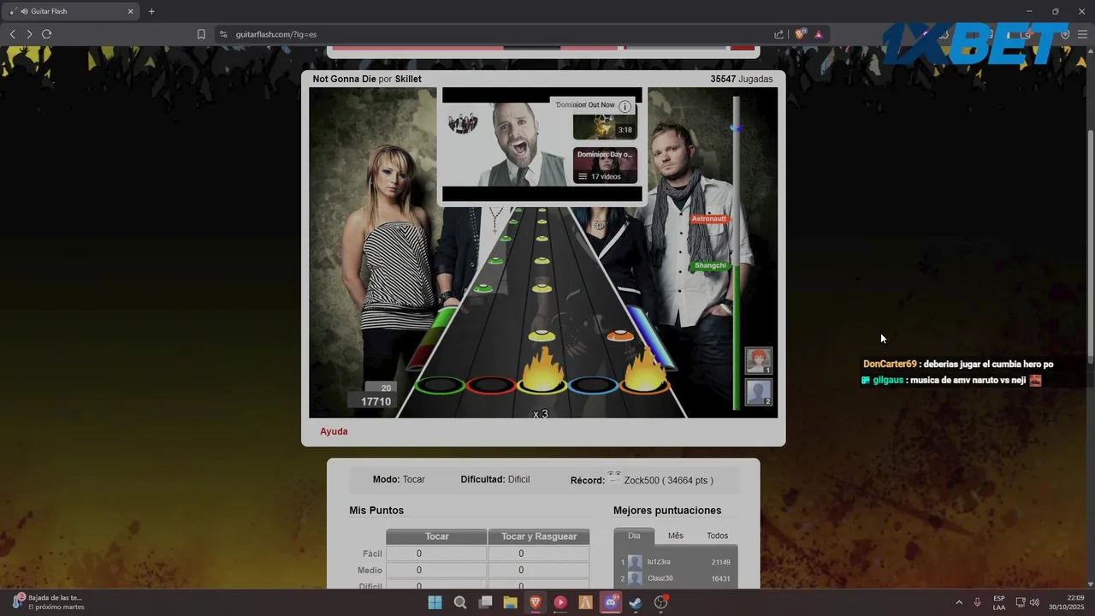
Task: Show hidden system tray icons
Action: (959, 602)
